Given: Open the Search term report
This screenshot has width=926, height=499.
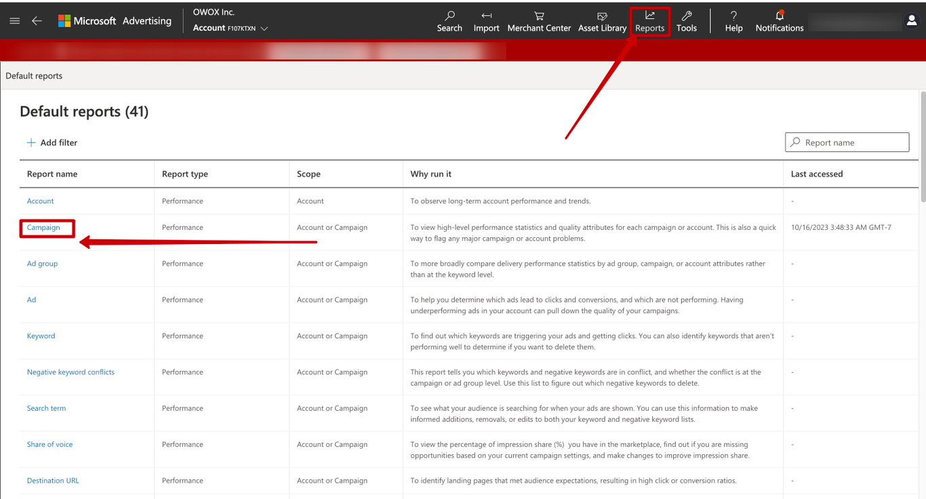Looking at the screenshot, I should [x=46, y=408].
